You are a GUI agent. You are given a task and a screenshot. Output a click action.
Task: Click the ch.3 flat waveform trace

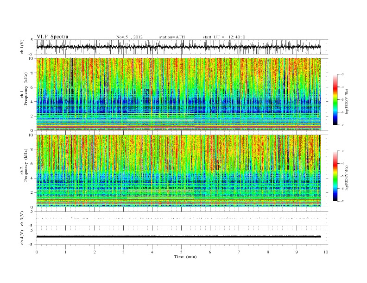[x=178, y=218]
